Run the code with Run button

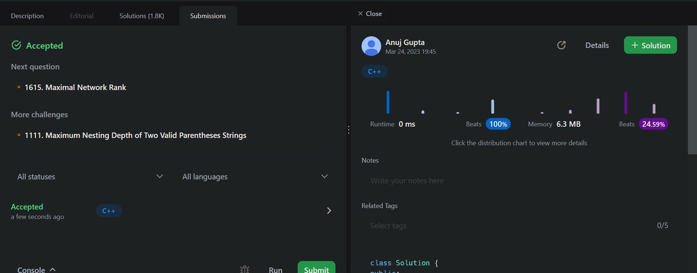tap(275, 270)
